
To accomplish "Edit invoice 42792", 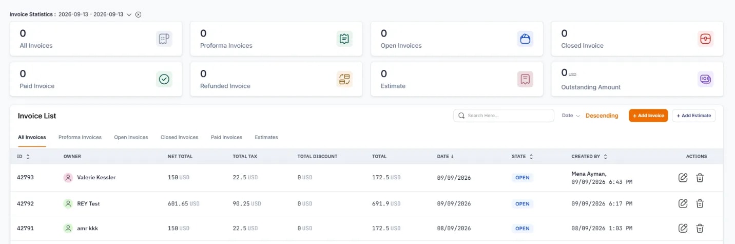I will pyautogui.click(x=683, y=203).
